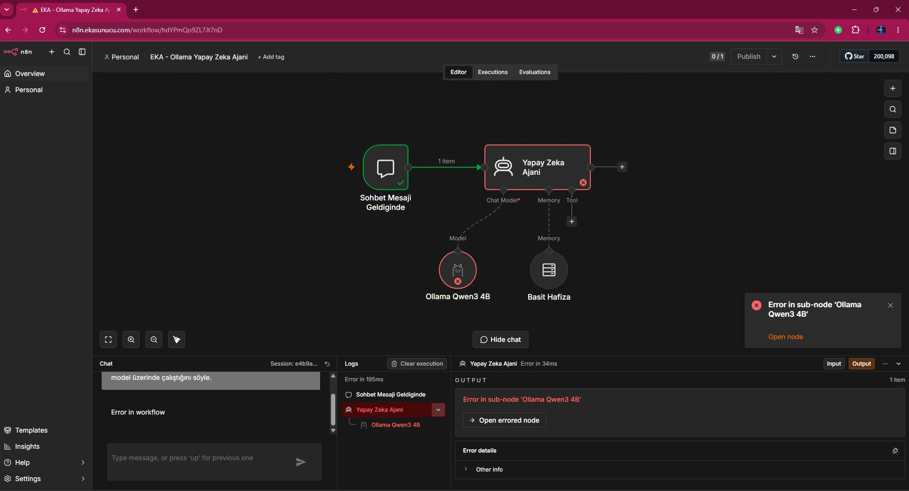909x491 pixels.
Task: Click the tidy up workflow icon
Action: [177, 340]
